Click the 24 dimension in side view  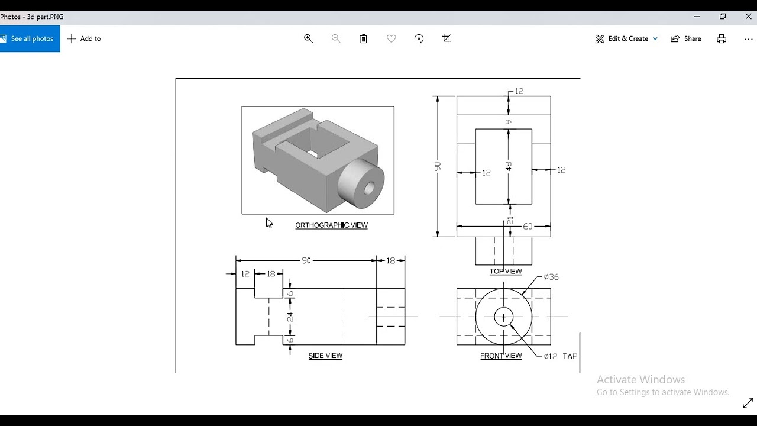tap(290, 317)
